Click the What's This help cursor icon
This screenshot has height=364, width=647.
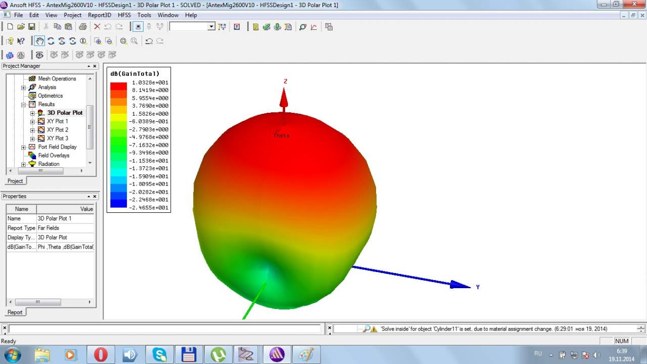(21, 41)
